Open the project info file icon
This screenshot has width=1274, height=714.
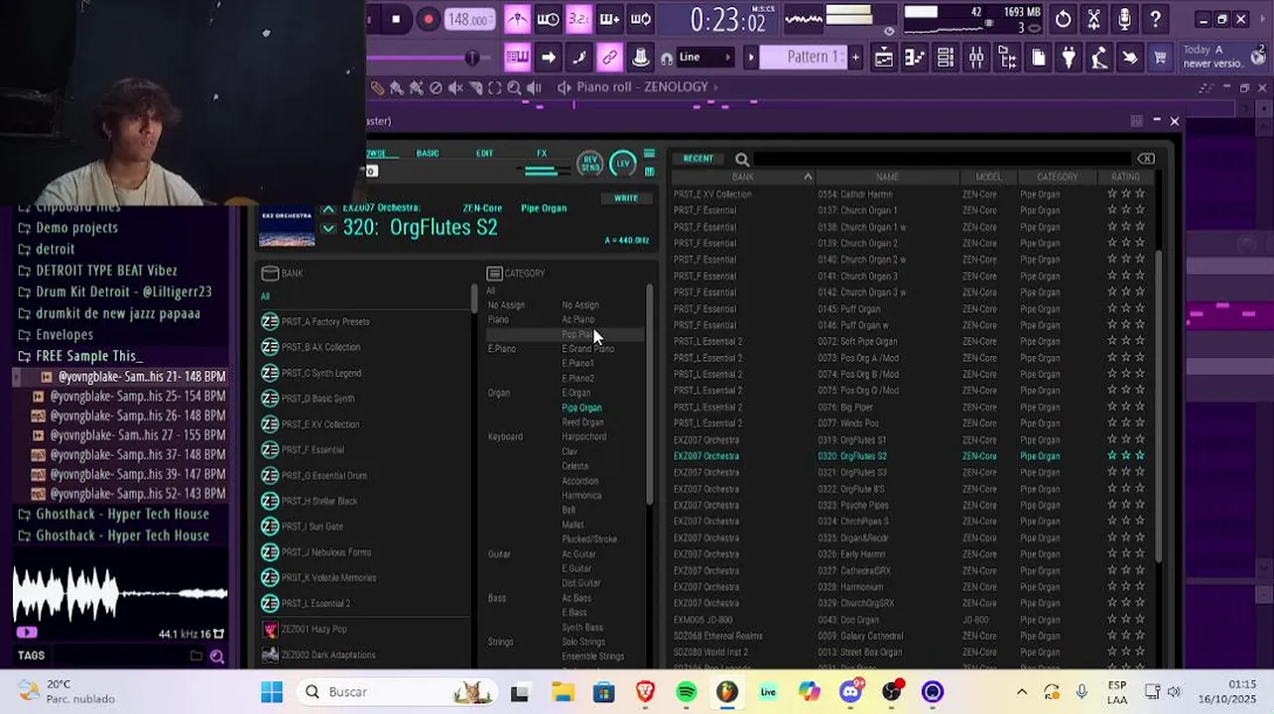coord(1038,58)
